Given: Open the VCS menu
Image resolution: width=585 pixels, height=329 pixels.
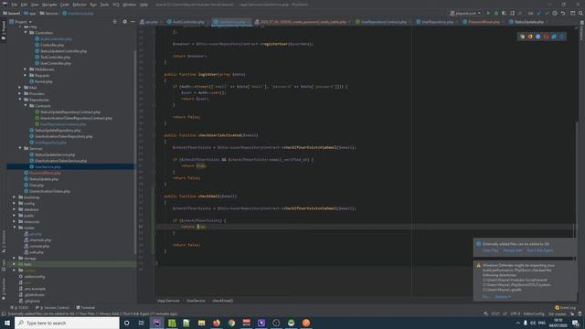Looking at the screenshot, I should (116, 5).
